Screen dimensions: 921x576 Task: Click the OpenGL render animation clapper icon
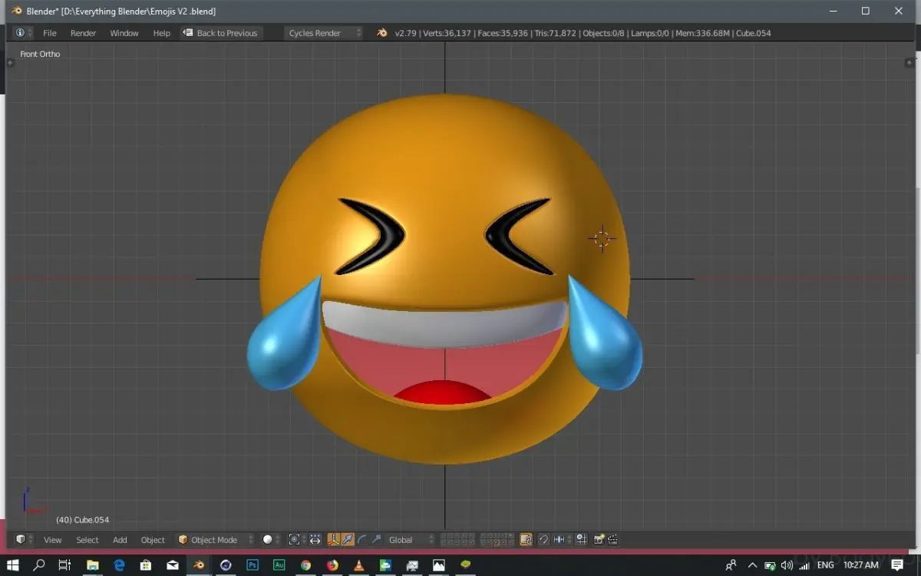click(x=613, y=540)
